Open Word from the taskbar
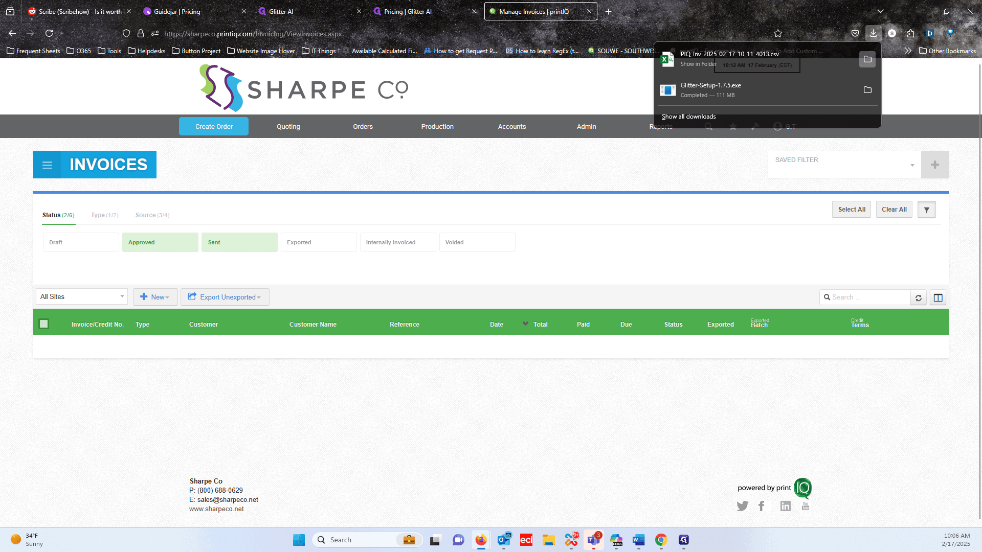Screen dimensions: 982x552 (x=638, y=540)
